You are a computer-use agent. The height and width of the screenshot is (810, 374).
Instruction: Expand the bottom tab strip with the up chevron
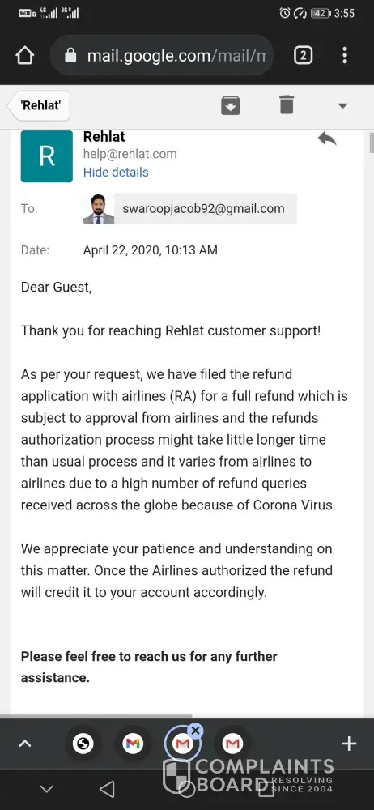click(x=25, y=744)
